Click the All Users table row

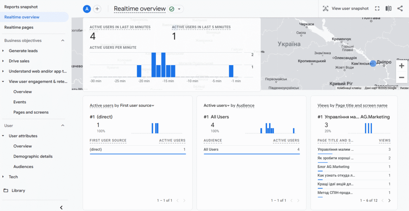pos(252,150)
